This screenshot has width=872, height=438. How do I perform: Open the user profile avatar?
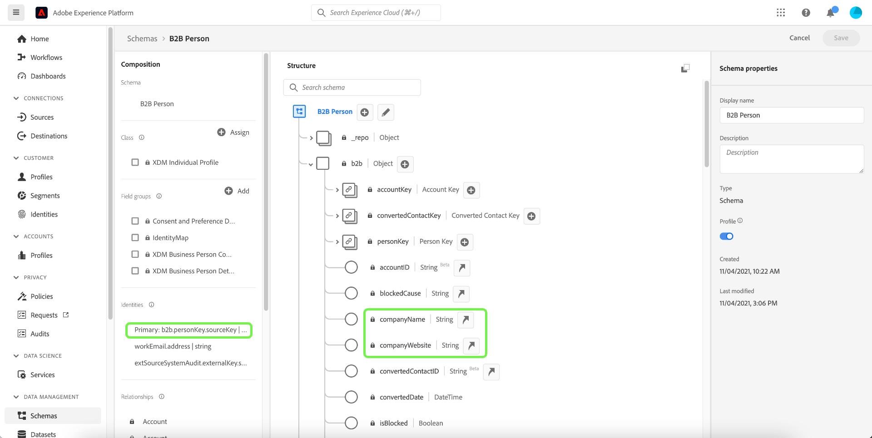click(856, 13)
